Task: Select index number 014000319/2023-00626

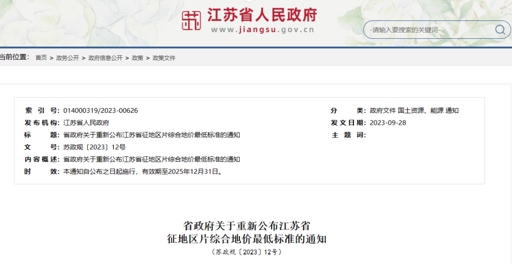Action: 101,110
